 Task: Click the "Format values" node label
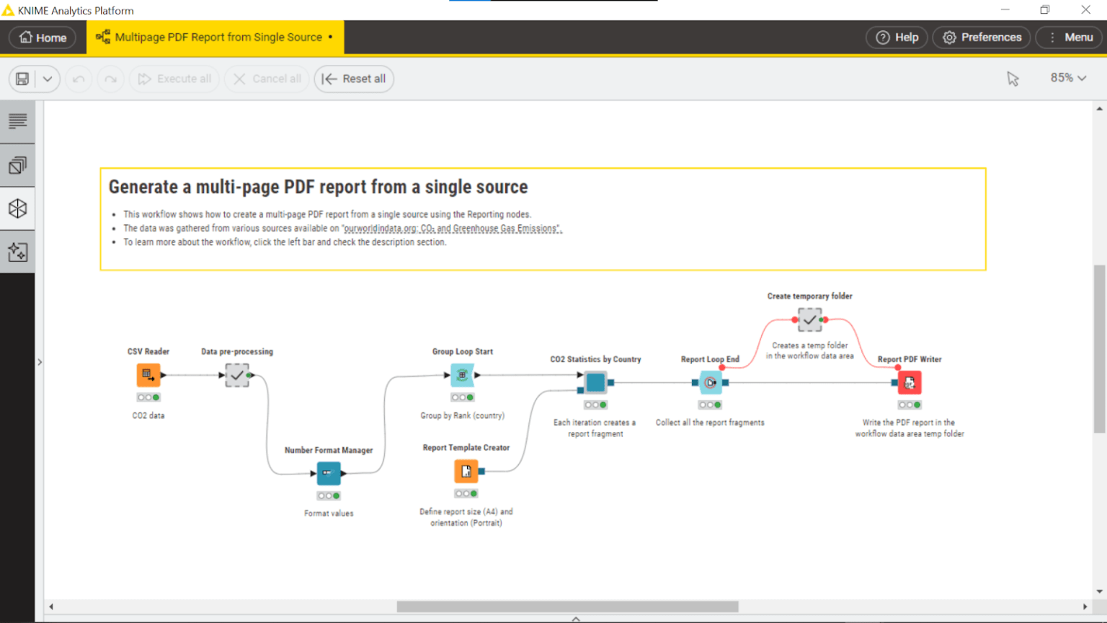point(329,514)
